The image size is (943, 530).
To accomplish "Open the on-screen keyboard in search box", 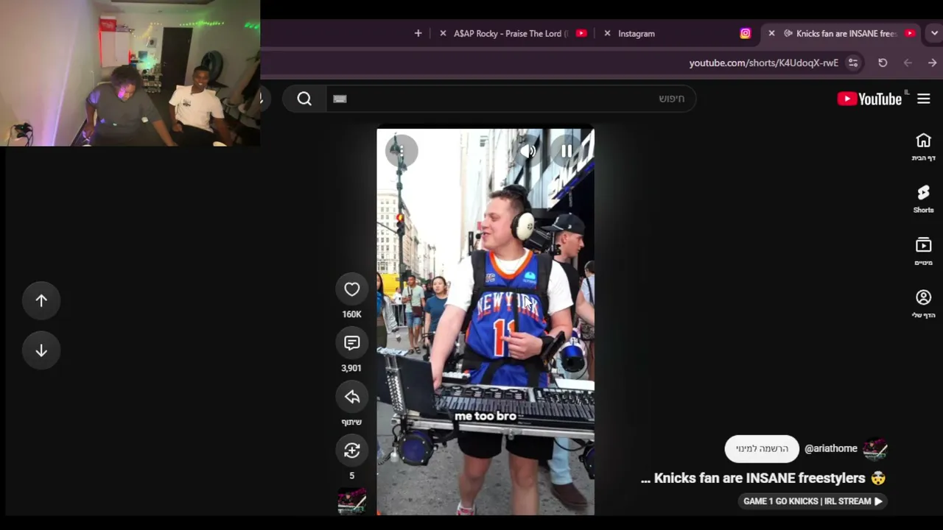I will (340, 99).
